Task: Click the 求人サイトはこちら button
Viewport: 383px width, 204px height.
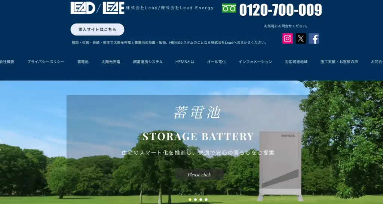Action: point(98,30)
